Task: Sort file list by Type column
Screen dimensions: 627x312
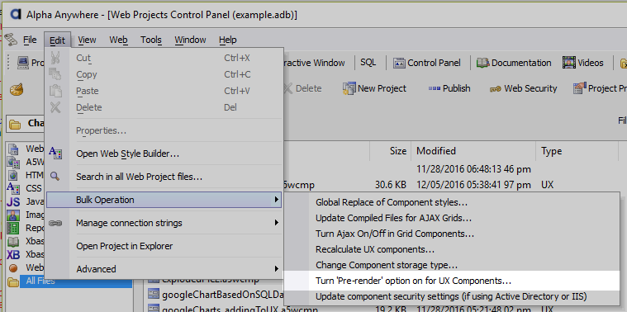Action: tap(577, 150)
